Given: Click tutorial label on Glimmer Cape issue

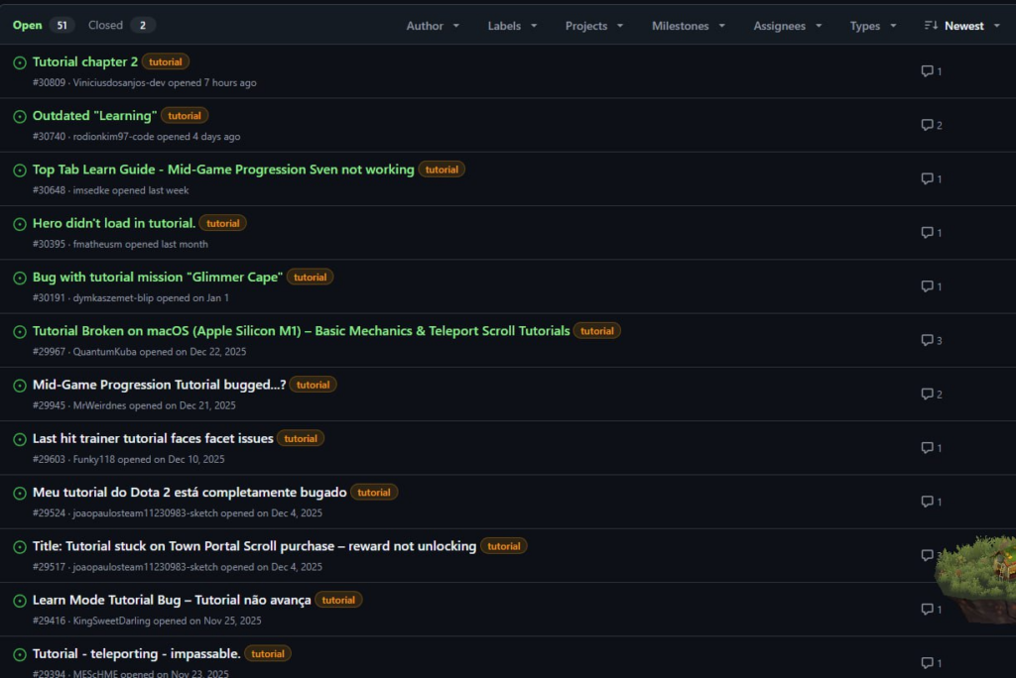Looking at the screenshot, I should [311, 278].
